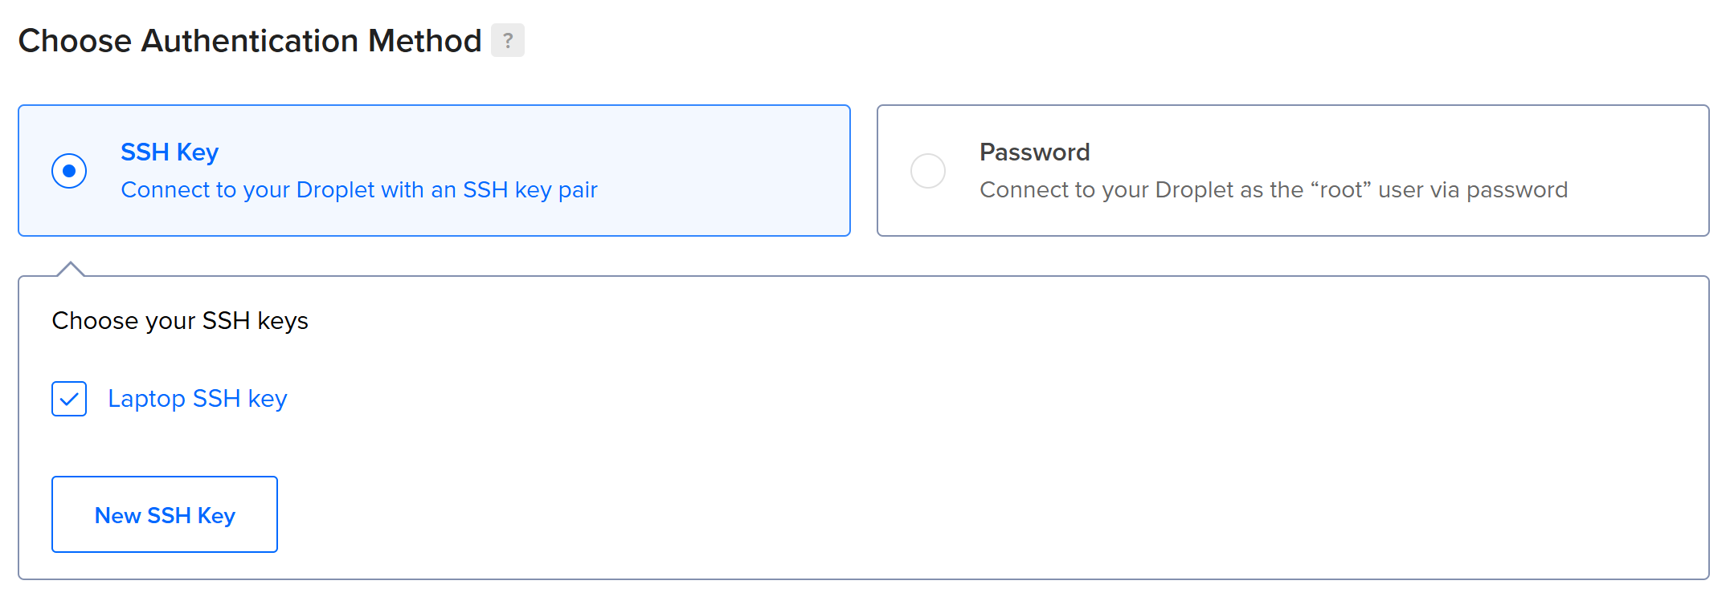
Task: Click the SSH Key title text
Action: 170,152
